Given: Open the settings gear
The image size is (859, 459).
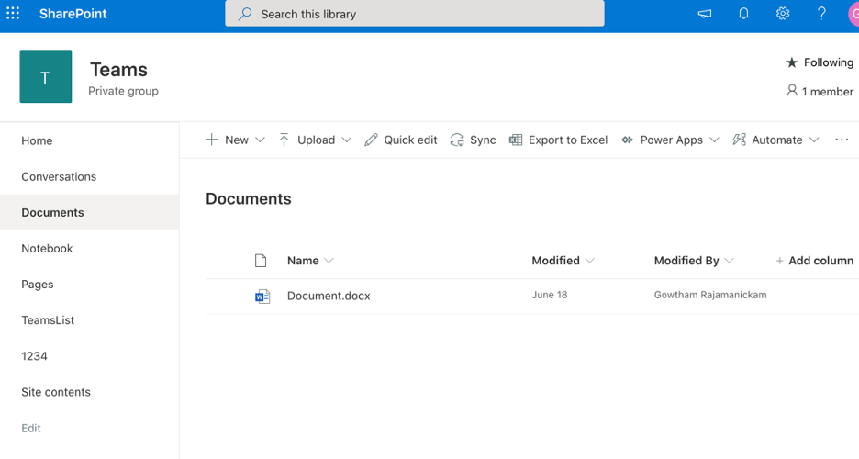Looking at the screenshot, I should 782,14.
